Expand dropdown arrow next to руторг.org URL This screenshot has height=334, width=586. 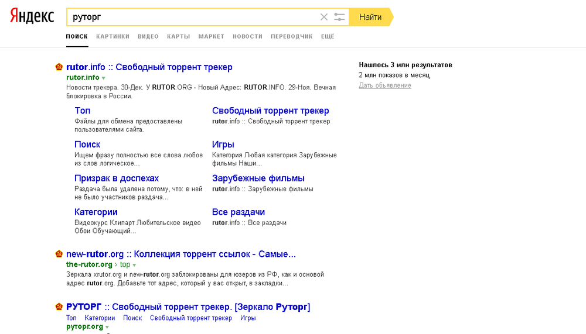point(107,327)
